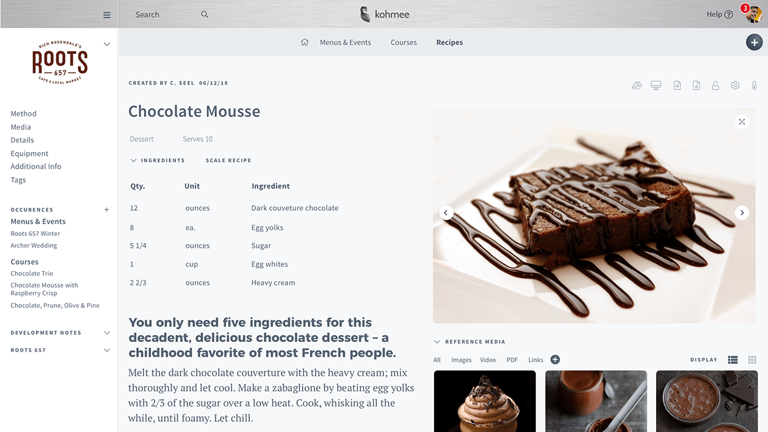Switch display to list view
The height and width of the screenshot is (432, 768).
[733, 360]
